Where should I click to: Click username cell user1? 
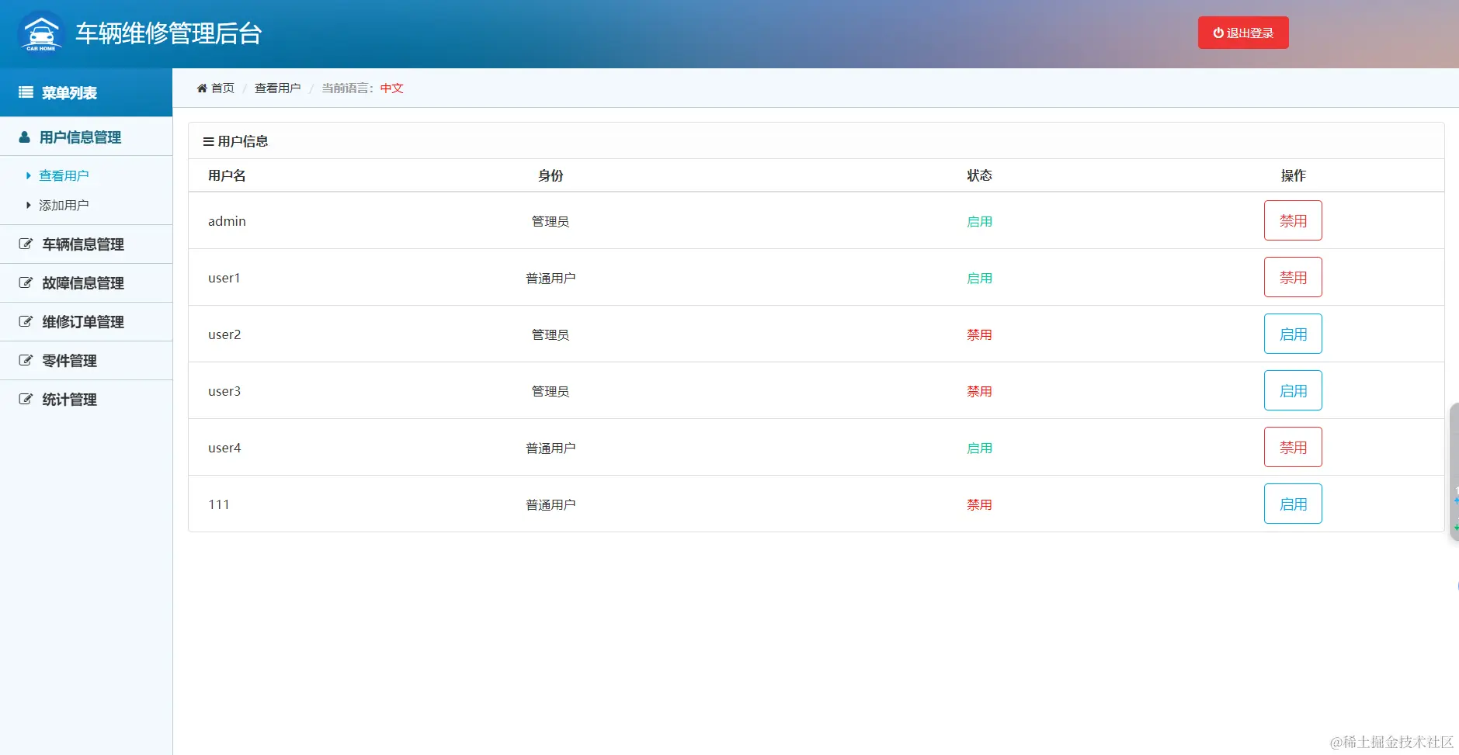[x=224, y=278]
